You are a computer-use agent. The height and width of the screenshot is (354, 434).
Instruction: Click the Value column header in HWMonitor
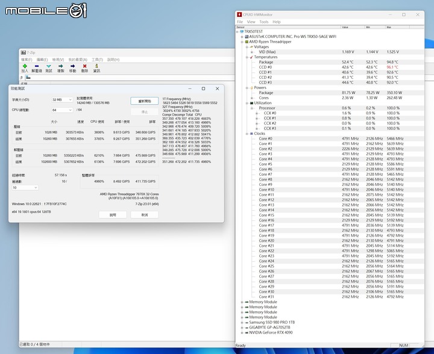click(x=353, y=27)
